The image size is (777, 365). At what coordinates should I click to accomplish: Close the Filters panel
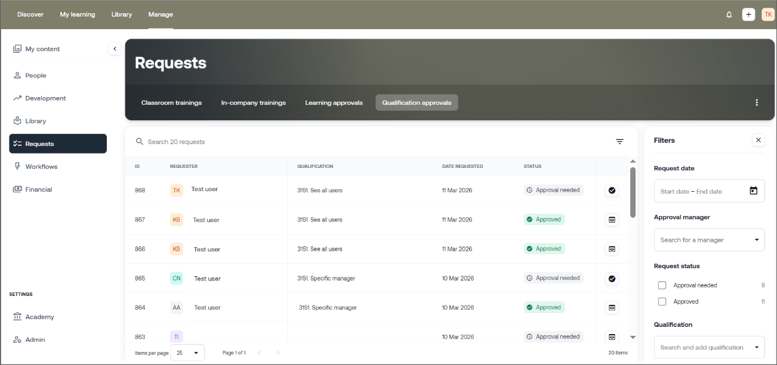(x=758, y=140)
